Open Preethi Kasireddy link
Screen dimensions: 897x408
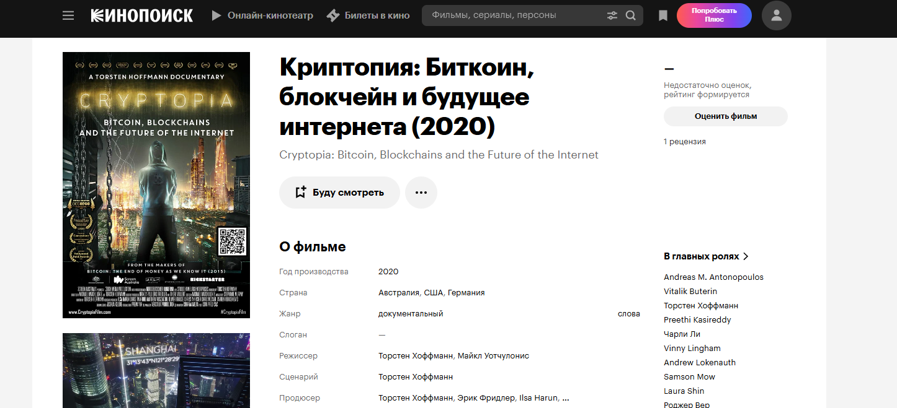coord(697,320)
